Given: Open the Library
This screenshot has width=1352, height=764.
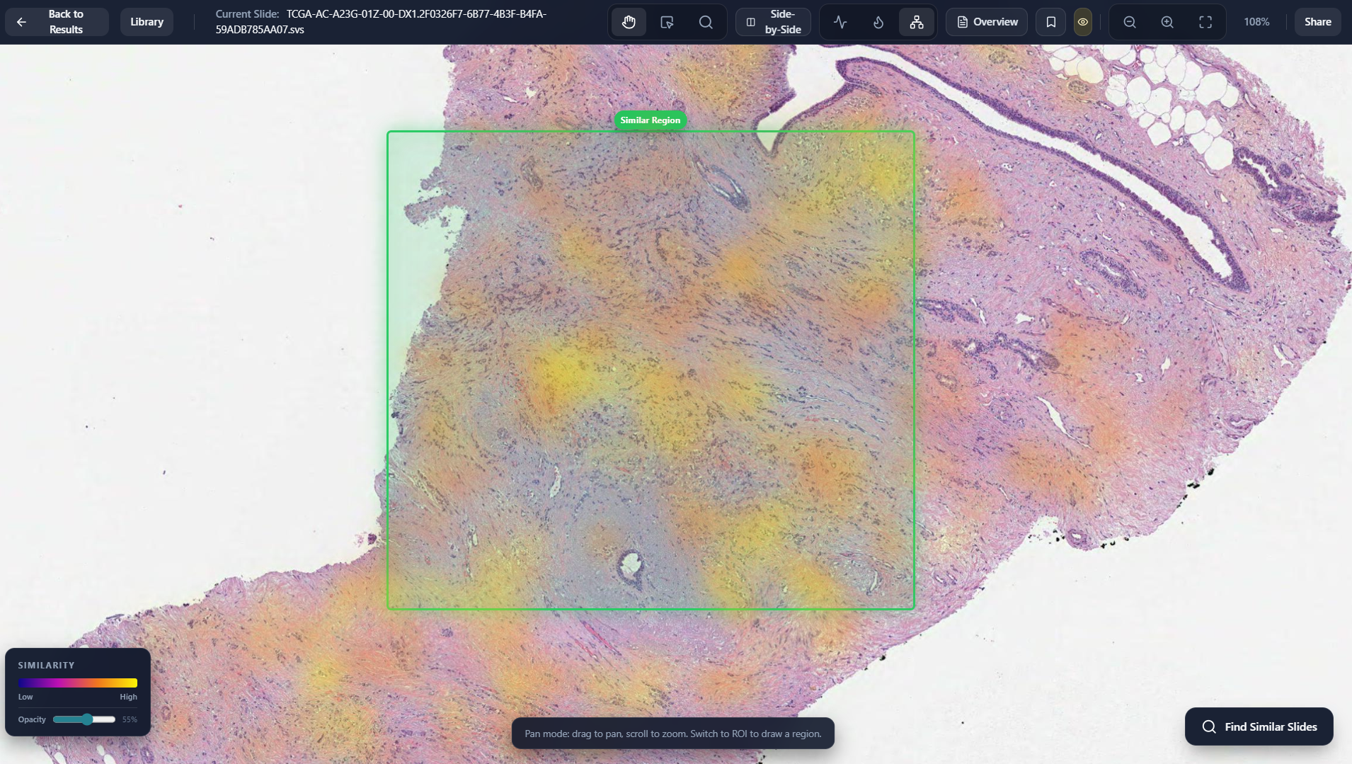Looking at the screenshot, I should pyautogui.click(x=147, y=22).
